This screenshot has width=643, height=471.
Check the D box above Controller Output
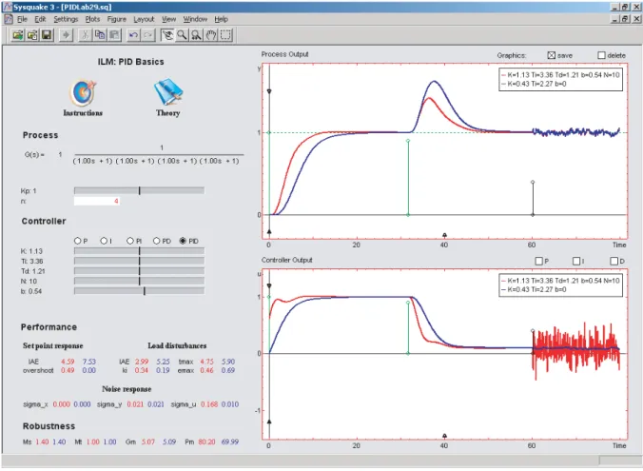click(614, 261)
